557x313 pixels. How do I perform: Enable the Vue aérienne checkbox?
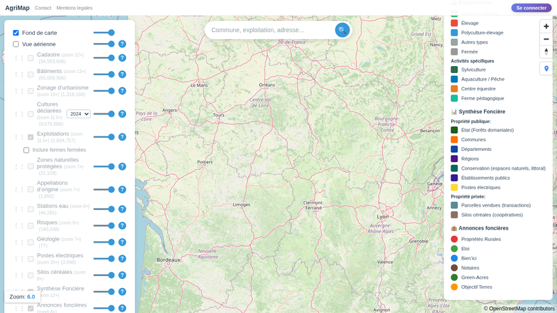[16, 44]
